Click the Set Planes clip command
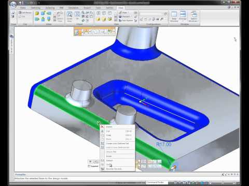 pyautogui.click(x=25, y=13)
